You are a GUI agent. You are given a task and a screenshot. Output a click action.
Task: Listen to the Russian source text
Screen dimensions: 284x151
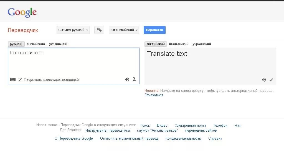tap(127, 79)
